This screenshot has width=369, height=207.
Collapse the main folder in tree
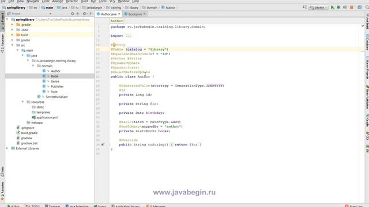[x=17, y=51]
